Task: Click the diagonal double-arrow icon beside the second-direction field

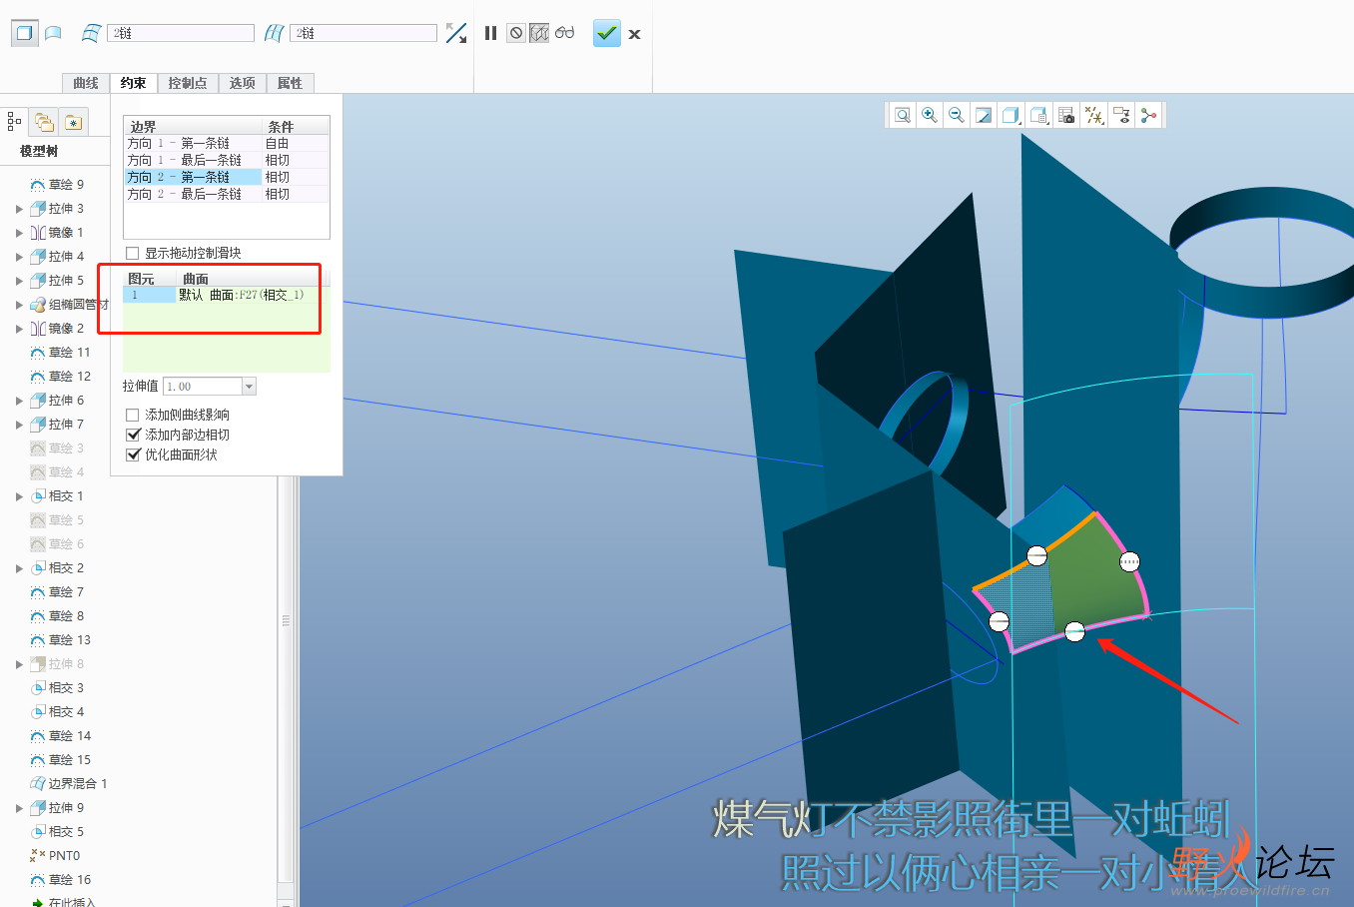Action: (x=456, y=33)
